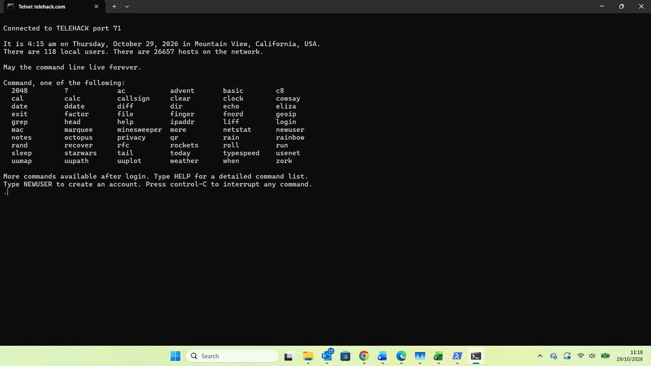Image resolution: width=651 pixels, height=366 pixels.
Task: Click the 'netstat' command name
Action: click(237, 130)
